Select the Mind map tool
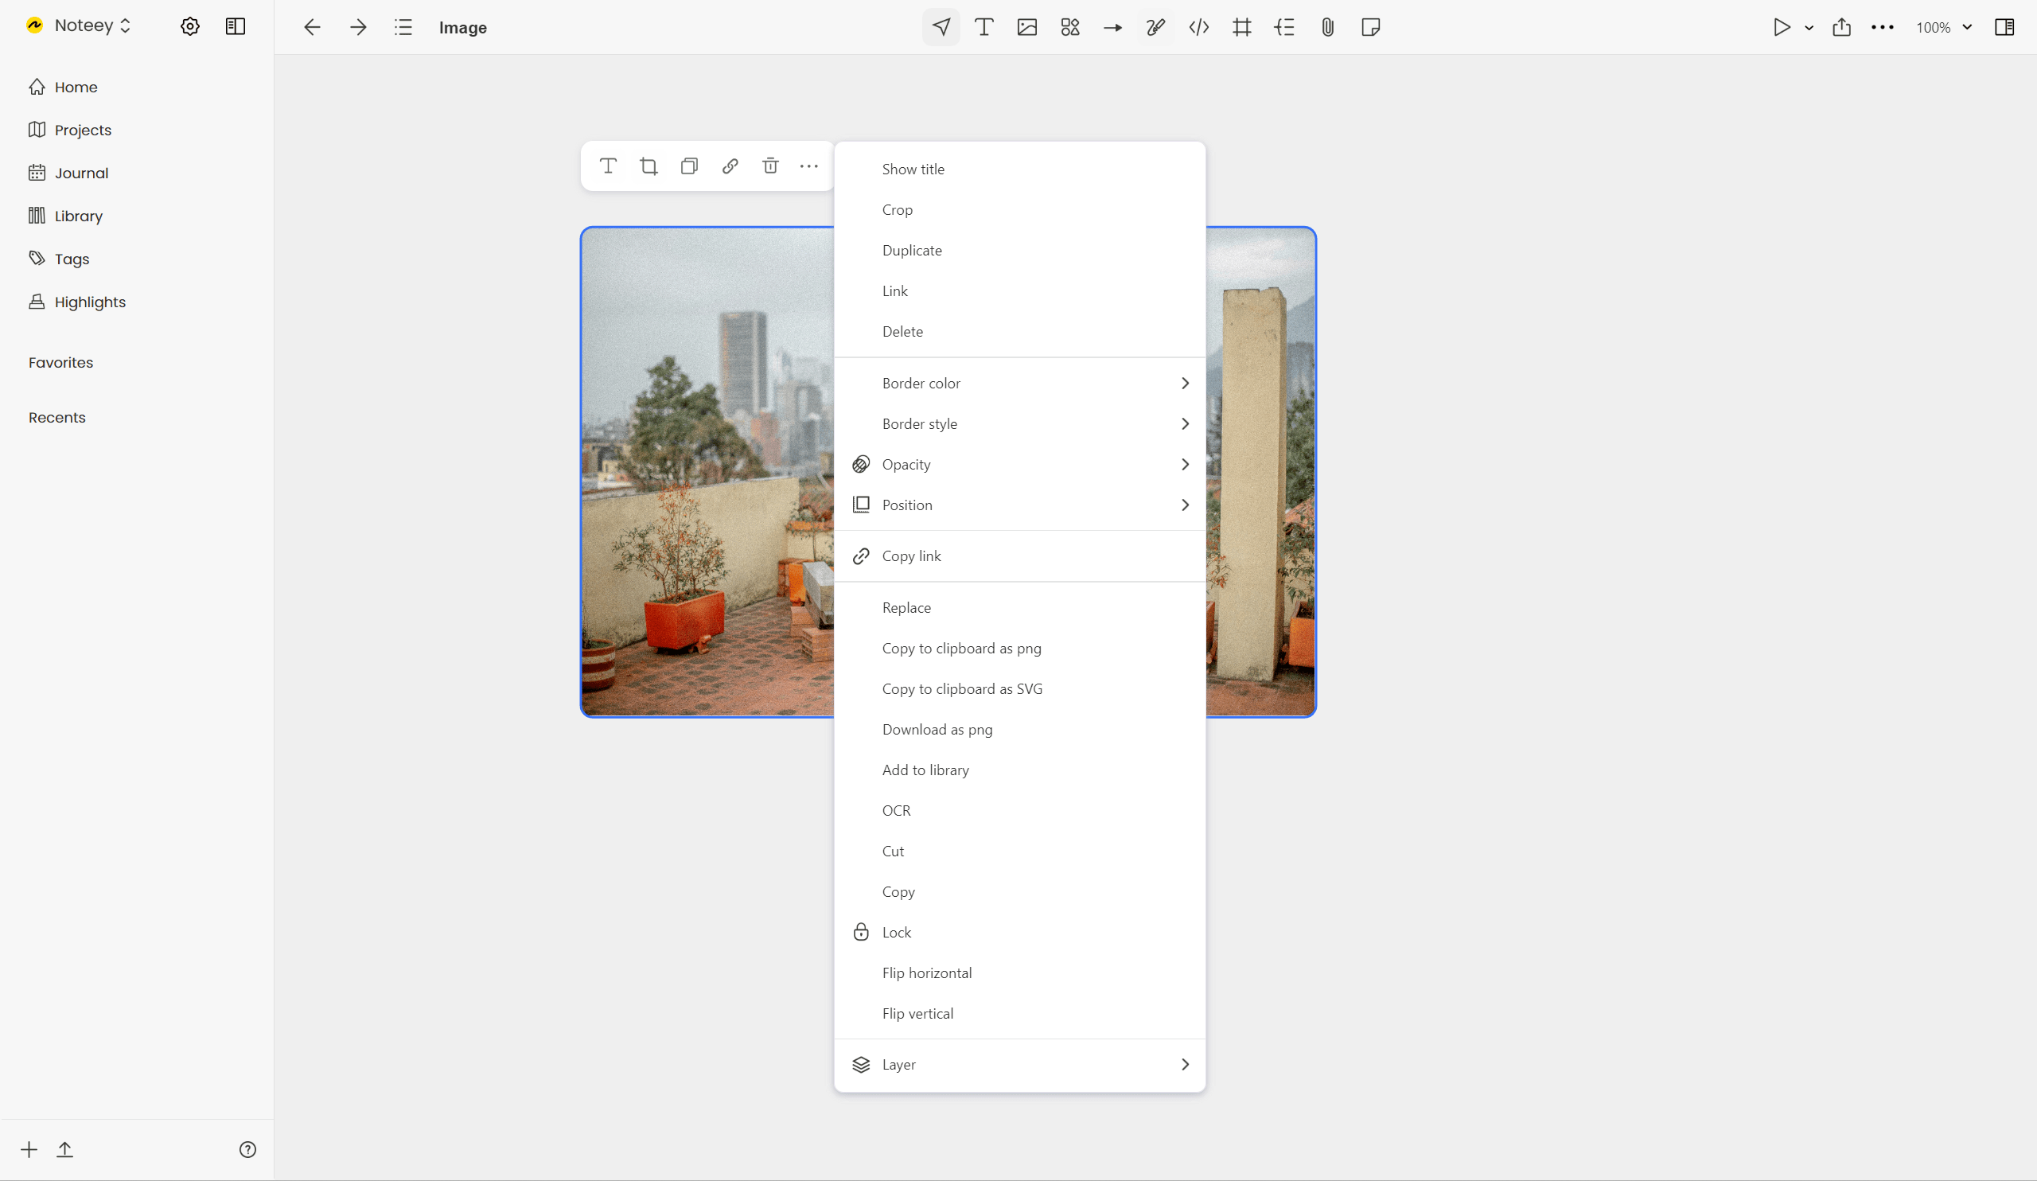This screenshot has height=1181, width=2037. tap(1284, 28)
